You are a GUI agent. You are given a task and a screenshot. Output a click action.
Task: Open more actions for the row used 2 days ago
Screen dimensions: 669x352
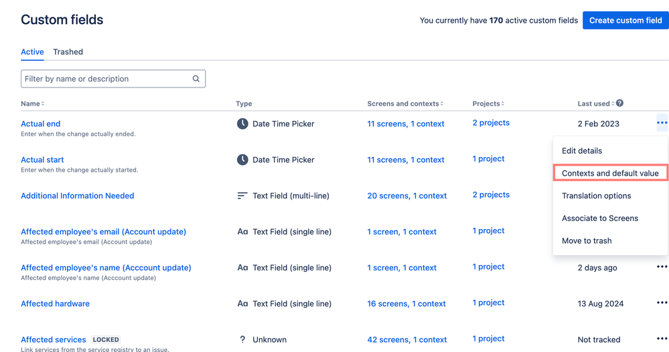662,267
